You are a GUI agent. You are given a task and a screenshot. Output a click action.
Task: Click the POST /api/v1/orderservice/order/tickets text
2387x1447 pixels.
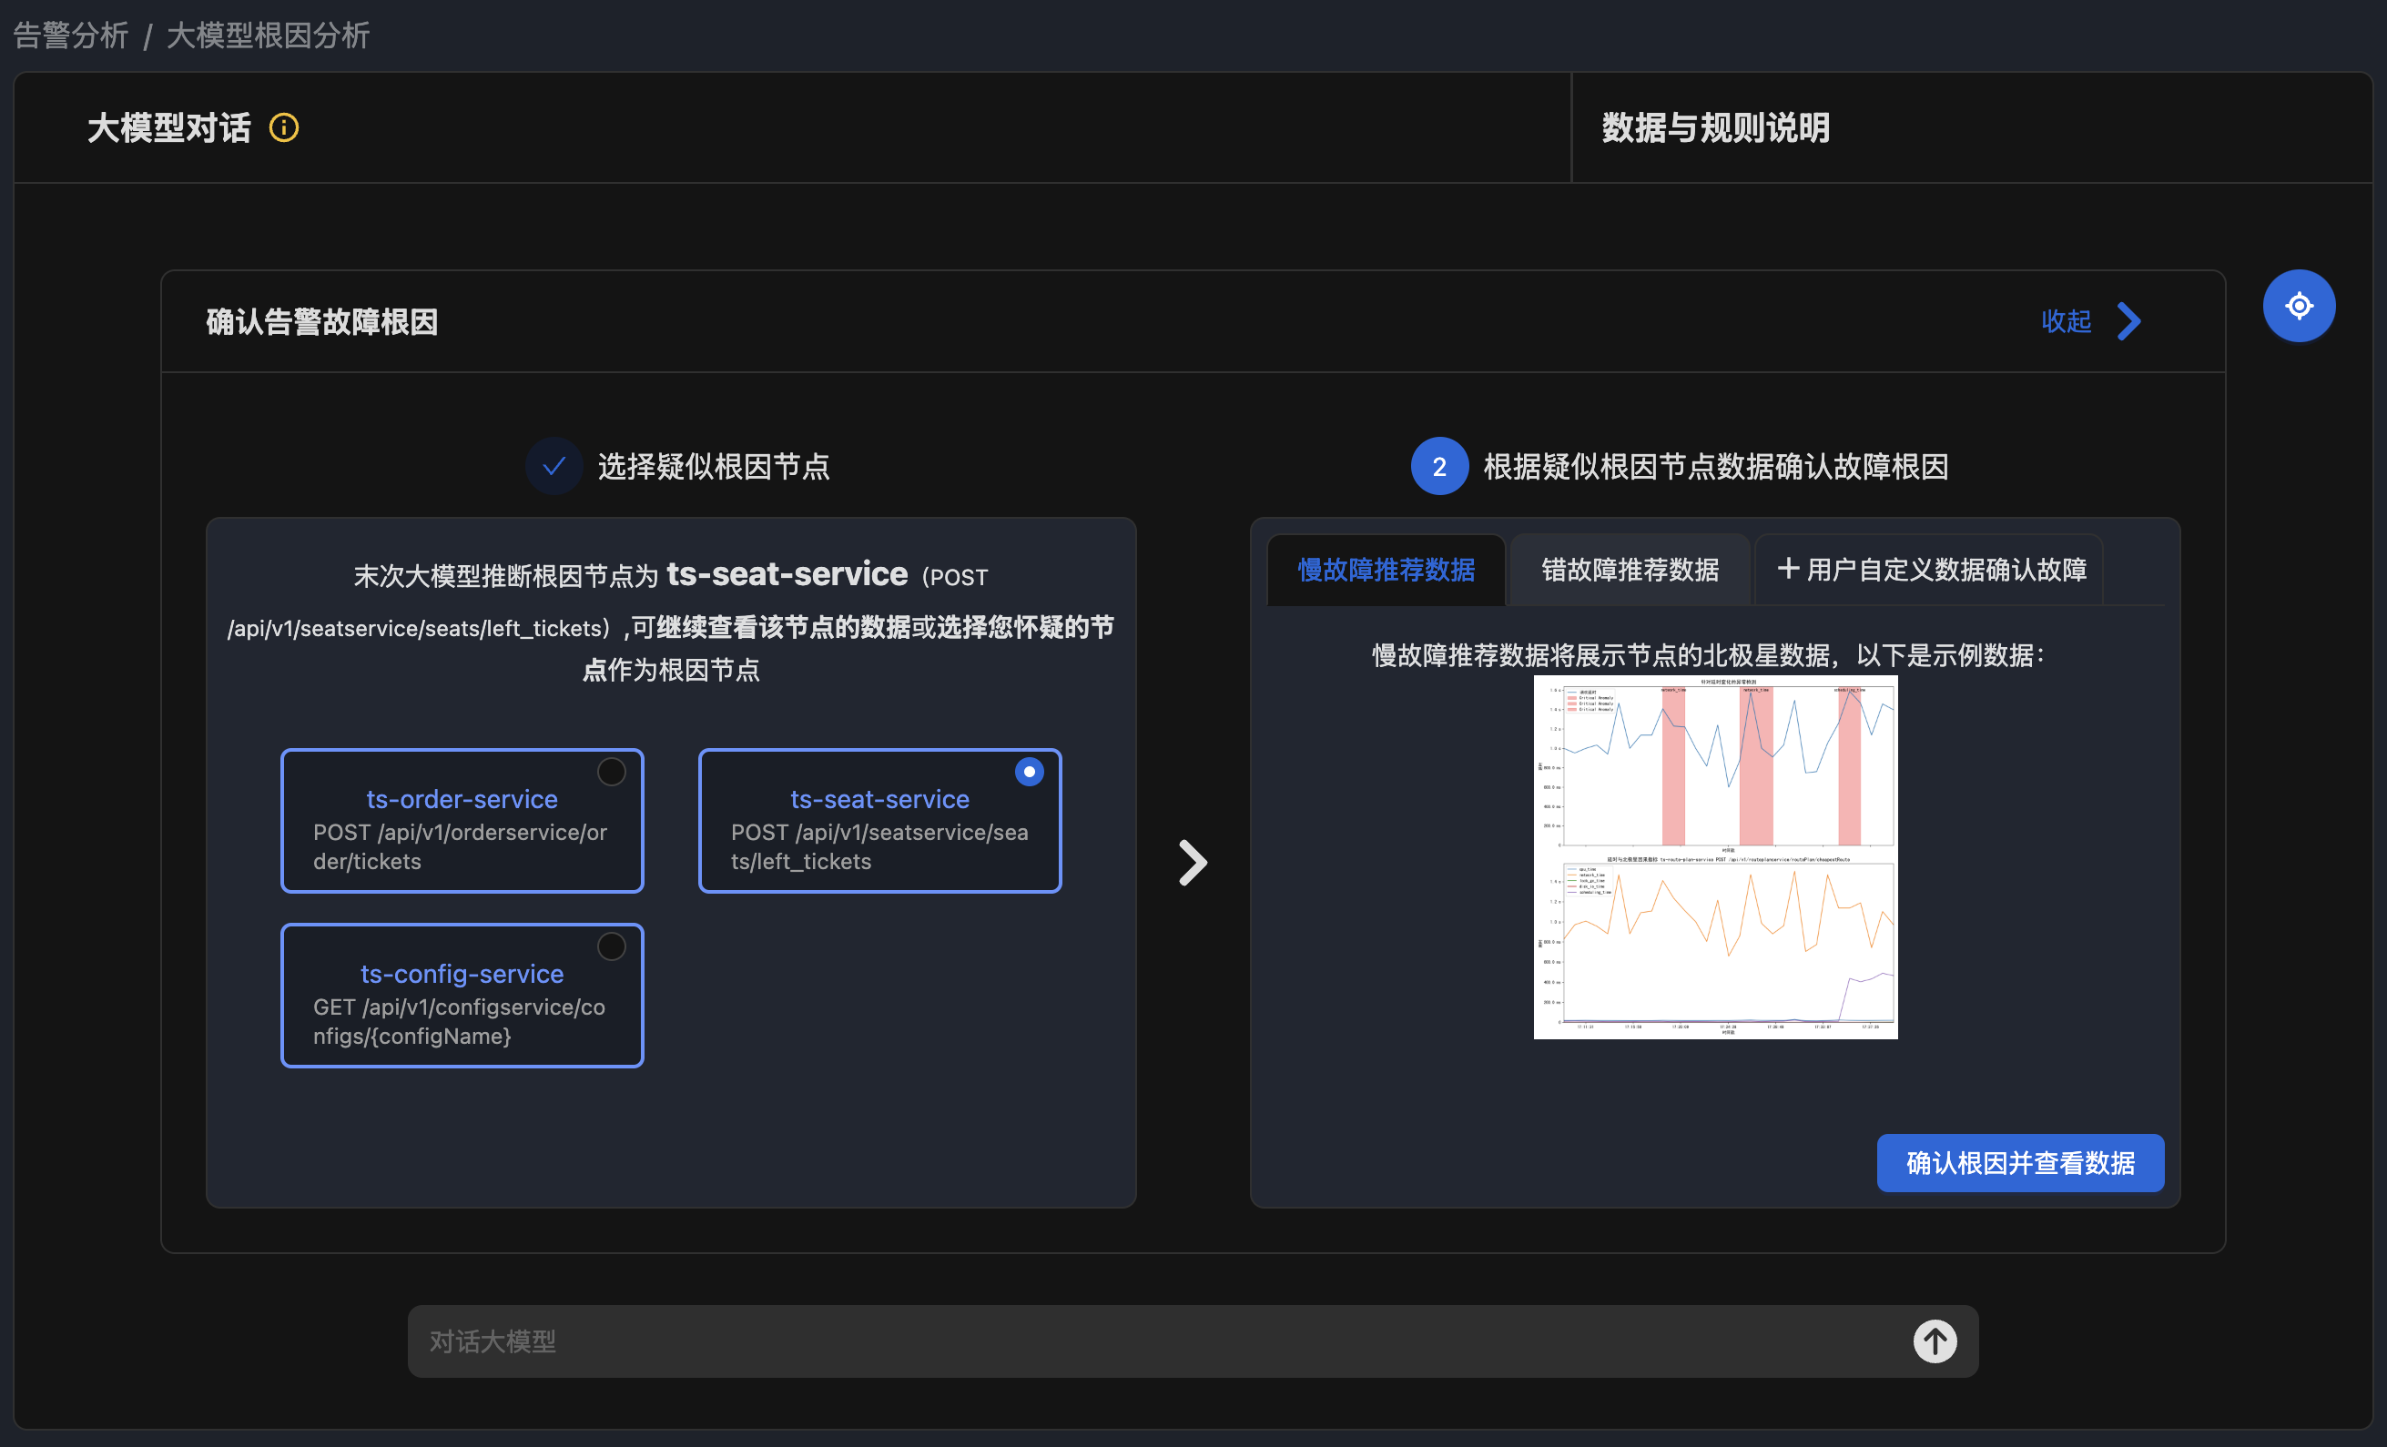click(x=460, y=847)
